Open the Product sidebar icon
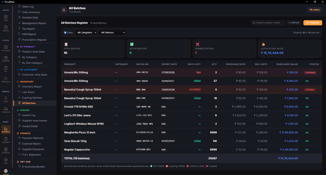This screenshot has height=175, width=326. [x=6, y=80]
